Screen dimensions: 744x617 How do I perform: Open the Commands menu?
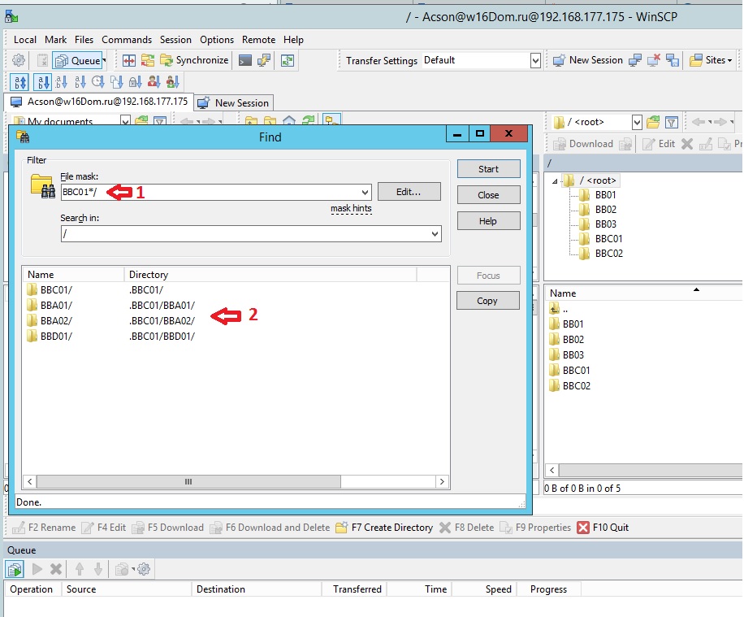coord(127,39)
